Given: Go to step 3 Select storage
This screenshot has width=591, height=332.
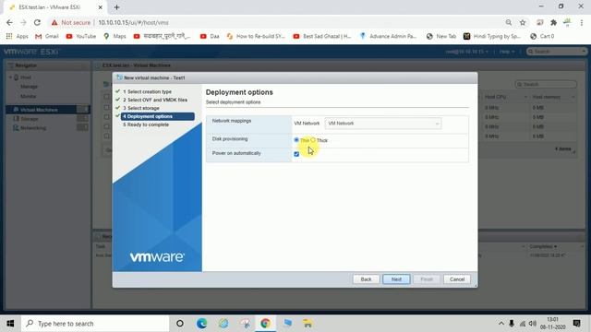Looking at the screenshot, I should pos(141,108).
